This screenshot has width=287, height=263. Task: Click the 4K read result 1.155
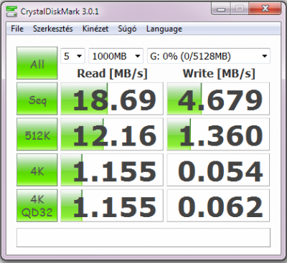(x=112, y=170)
